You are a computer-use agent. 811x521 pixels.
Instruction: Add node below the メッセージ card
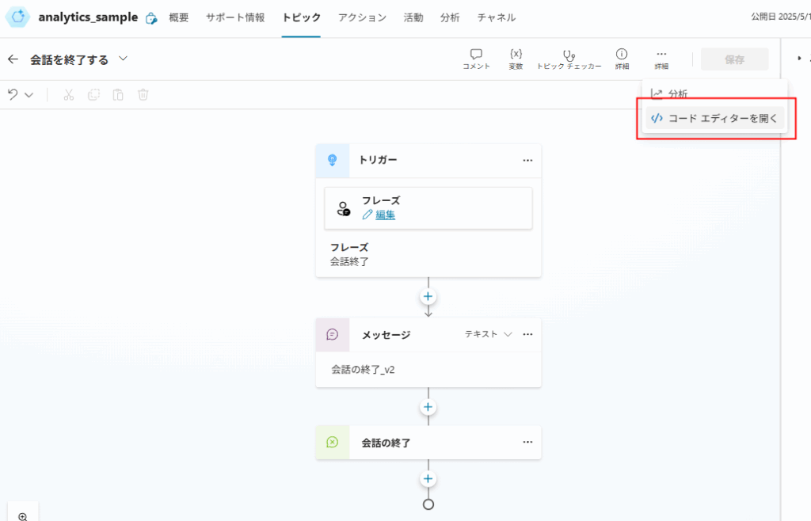point(428,407)
